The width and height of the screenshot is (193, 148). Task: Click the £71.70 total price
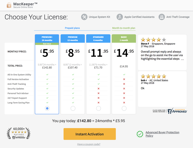pos(98,67)
